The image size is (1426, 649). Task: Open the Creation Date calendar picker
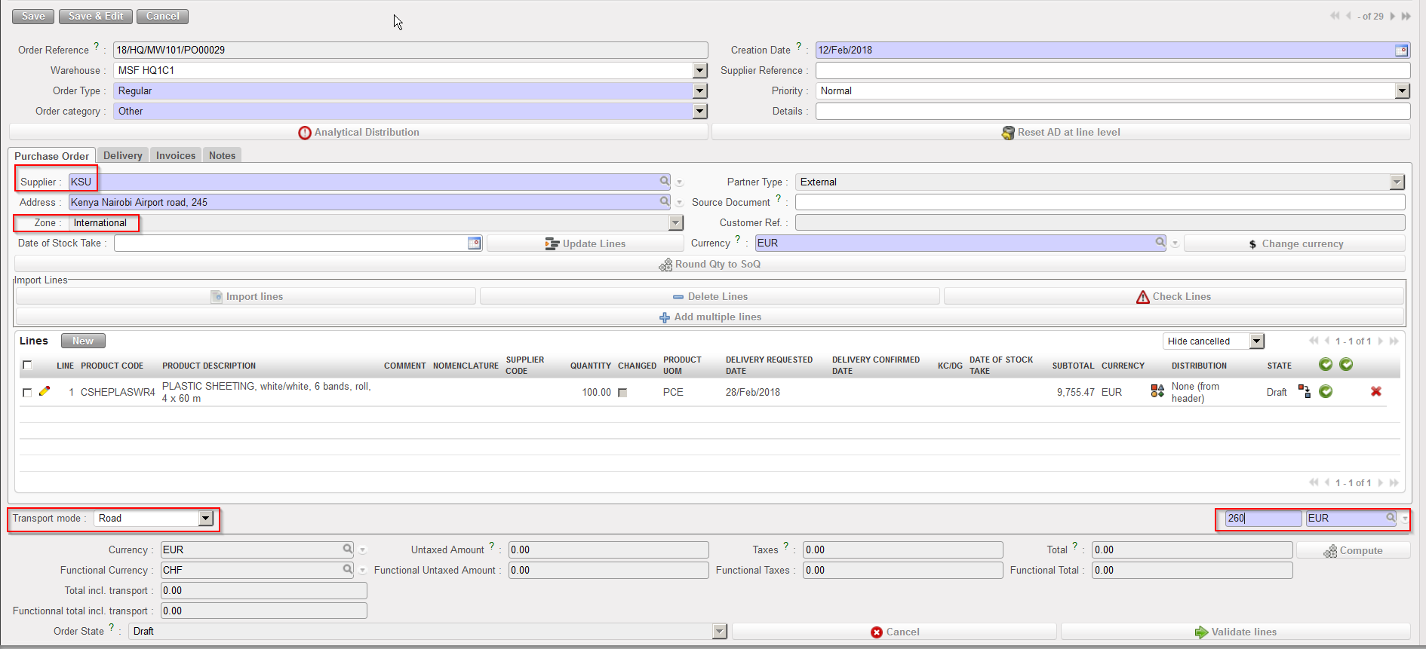pyautogui.click(x=1401, y=51)
